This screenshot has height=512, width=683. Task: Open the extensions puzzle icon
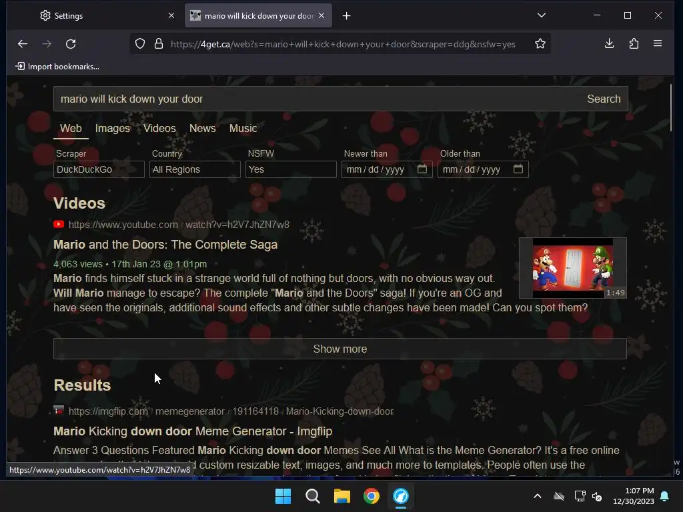tap(634, 43)
